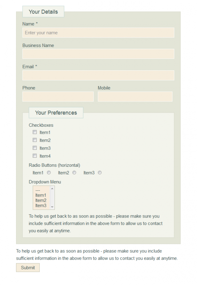Click the Name input field
This screenshot has height=285, width=197.
(x=98, y=32)
